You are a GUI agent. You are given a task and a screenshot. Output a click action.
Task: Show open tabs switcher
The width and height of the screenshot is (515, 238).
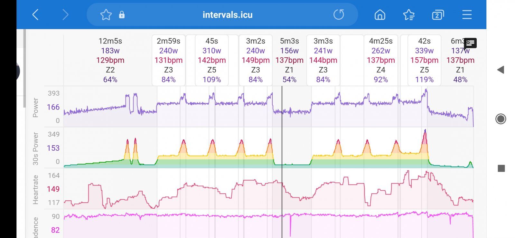tap(438, 15)
